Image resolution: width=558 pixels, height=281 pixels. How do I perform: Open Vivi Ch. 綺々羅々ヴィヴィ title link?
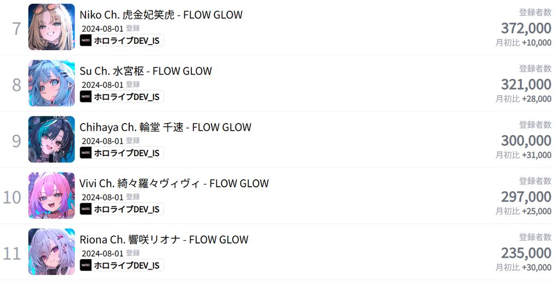174,183
